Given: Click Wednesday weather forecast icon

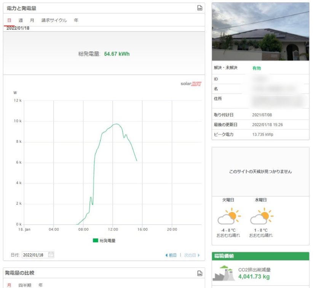Looking at the screenshot, I should (x=262, y=216).
